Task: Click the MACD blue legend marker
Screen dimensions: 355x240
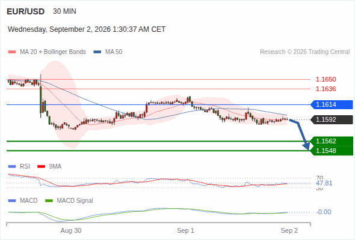Action: click(12, 201)
